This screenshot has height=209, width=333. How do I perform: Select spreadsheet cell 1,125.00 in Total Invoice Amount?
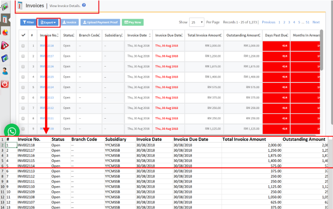pos(252,187)
